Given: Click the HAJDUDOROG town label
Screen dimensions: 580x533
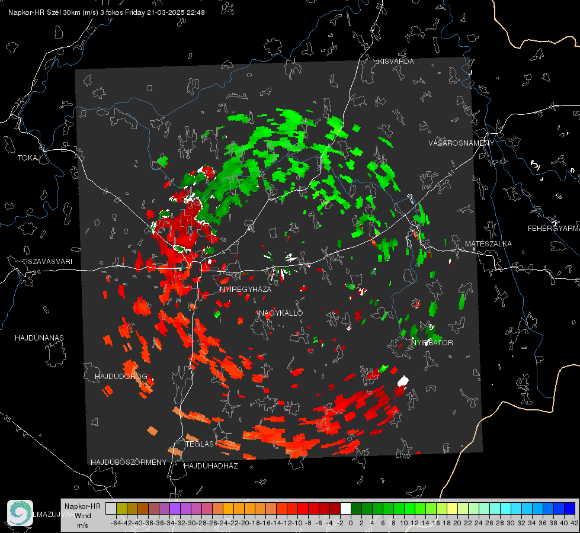Looking at the screenshot, I should tap(121, 376).
